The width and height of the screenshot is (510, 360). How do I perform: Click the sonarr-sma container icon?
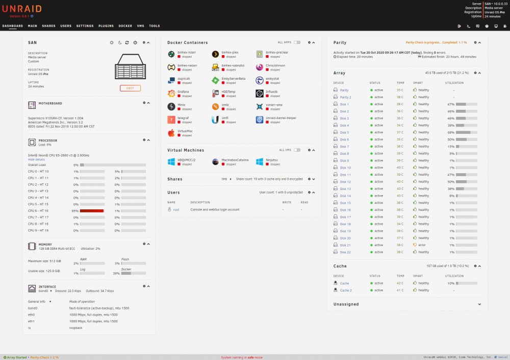(259, 107)
